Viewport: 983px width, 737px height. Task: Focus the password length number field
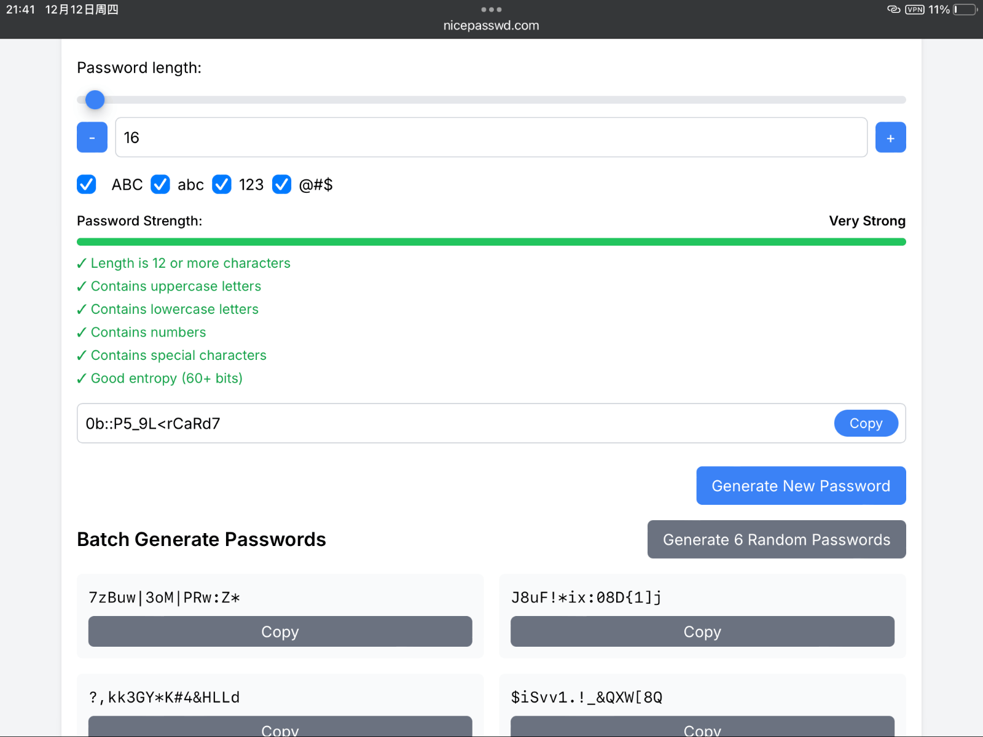pyautogui.click(x=491, y=137)
